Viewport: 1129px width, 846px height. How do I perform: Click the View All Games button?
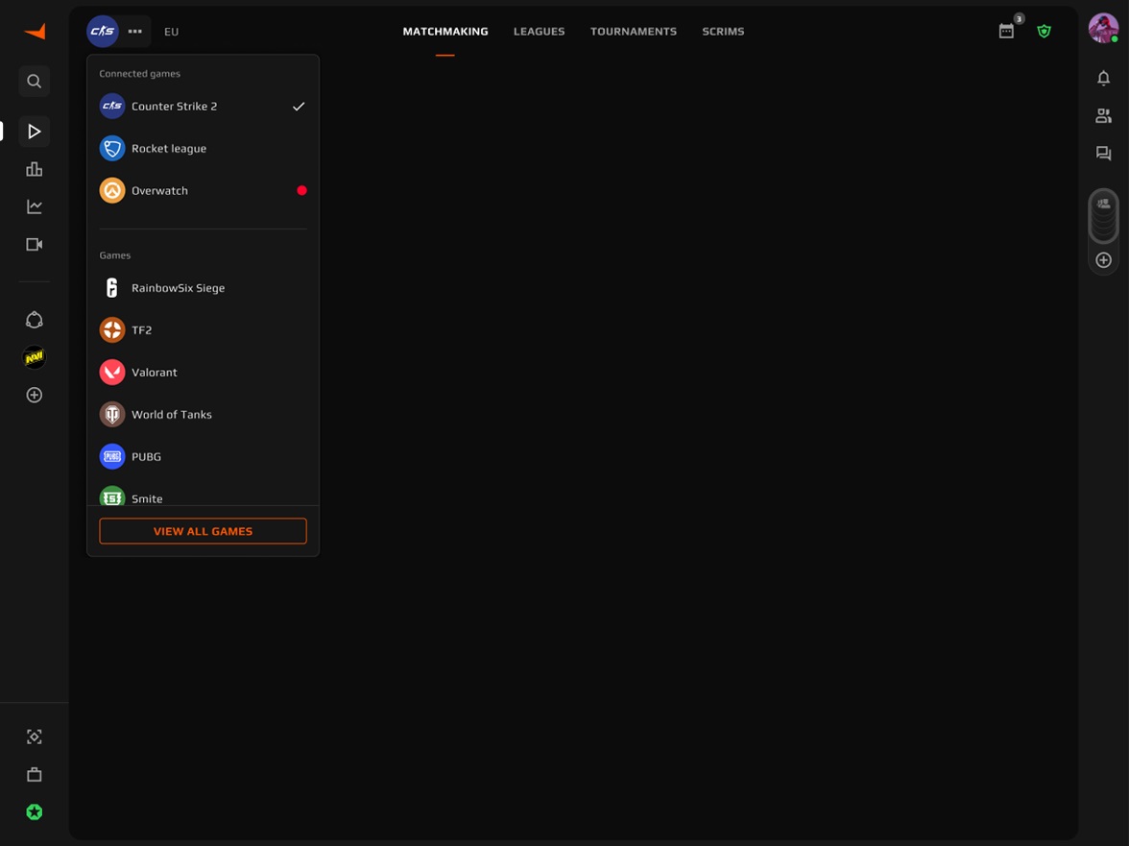click(x=204, y=531)
